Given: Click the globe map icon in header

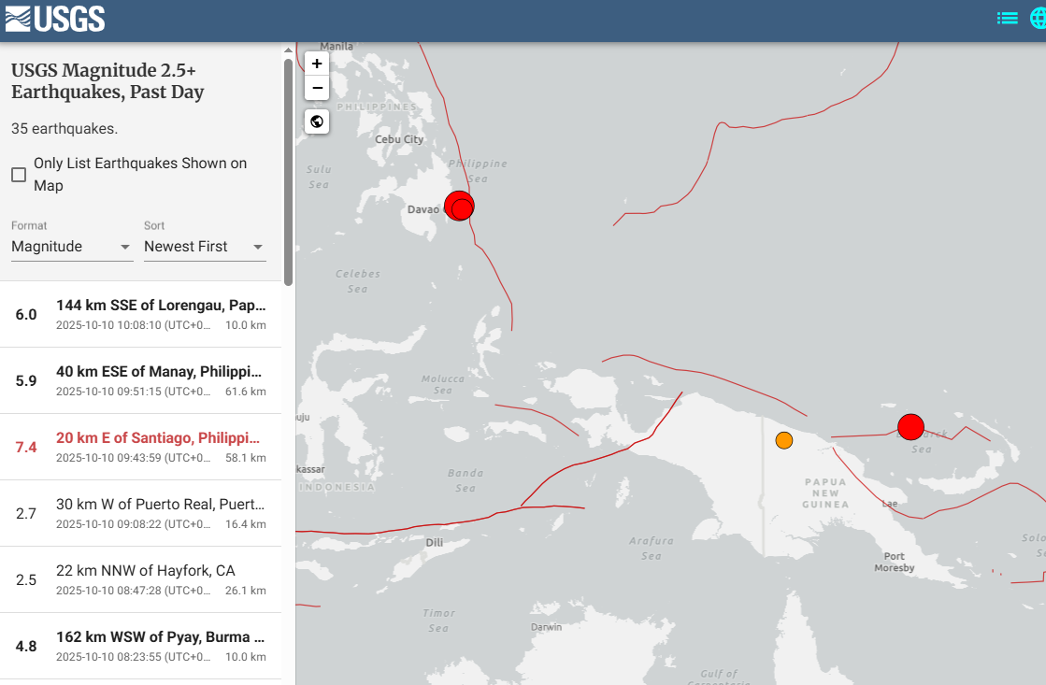Looking at the screenshot, I should tap(1038, 18).
